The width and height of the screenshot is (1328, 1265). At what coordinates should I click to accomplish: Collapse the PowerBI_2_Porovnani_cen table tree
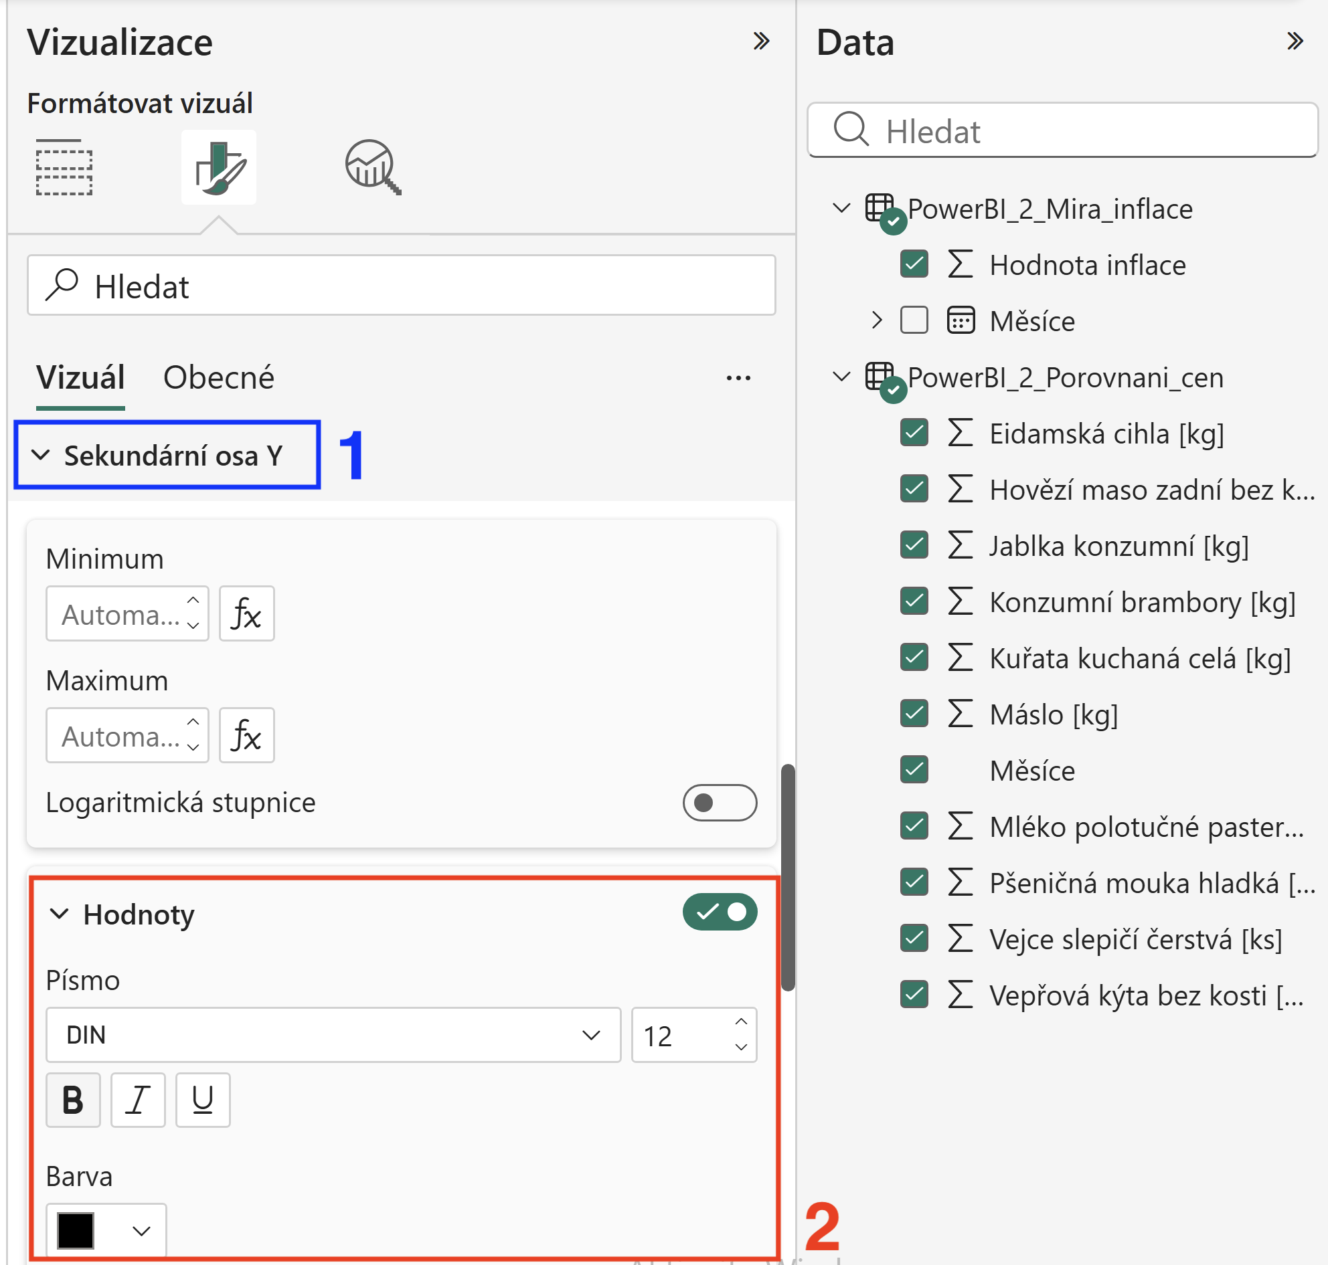[x=841, y=376]
